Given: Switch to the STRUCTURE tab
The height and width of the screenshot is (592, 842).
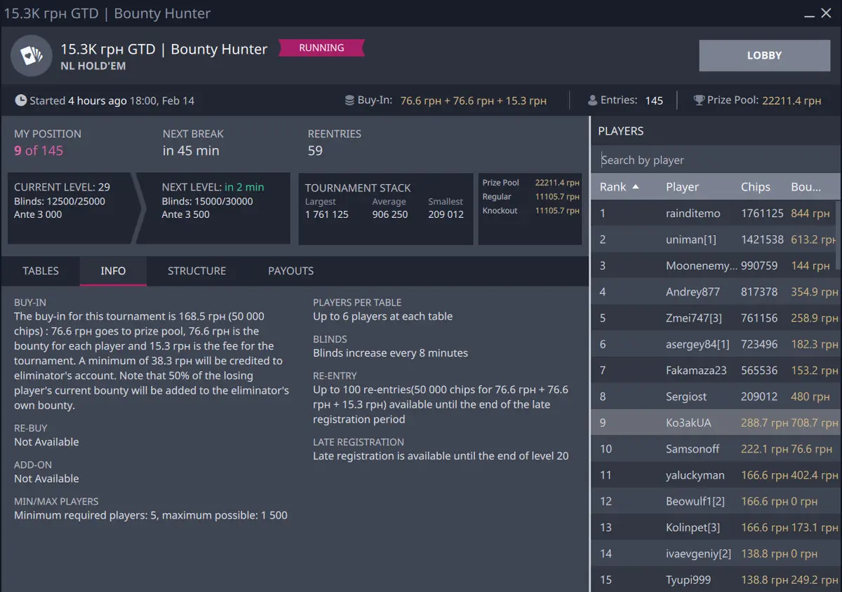Looking at the screenshot, I should tap(196, 271).
